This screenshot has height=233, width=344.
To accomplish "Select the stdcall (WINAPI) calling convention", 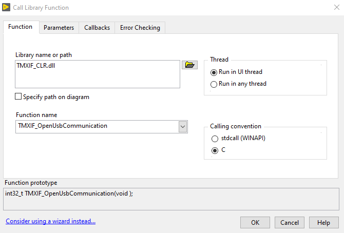I will [214, 139].
